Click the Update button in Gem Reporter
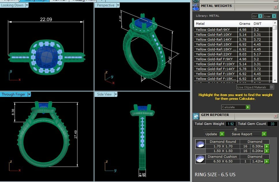279x182 pixels. pos(214,134)
